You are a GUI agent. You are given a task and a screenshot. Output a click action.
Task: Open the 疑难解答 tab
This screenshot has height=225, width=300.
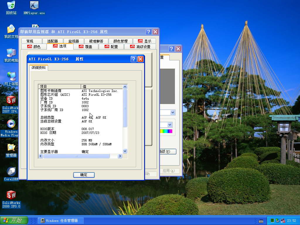pyautogui.click(x=96, y=41)
